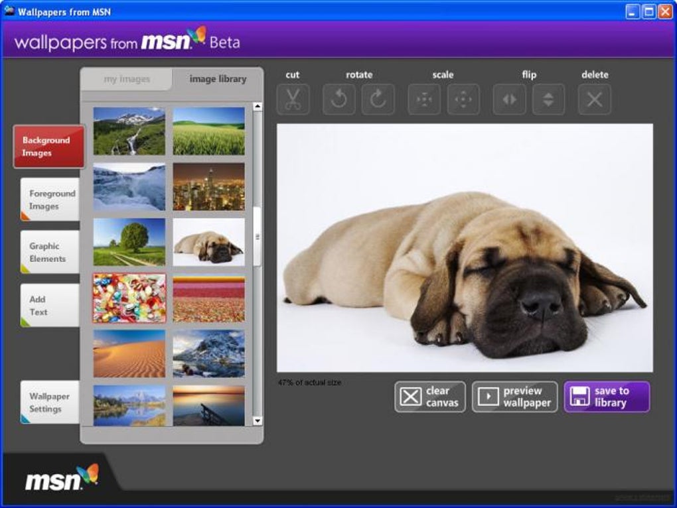Screen dimensions: 677x508
Task: Choose the sunset pier thumbnail
Action: coord(208,406)
